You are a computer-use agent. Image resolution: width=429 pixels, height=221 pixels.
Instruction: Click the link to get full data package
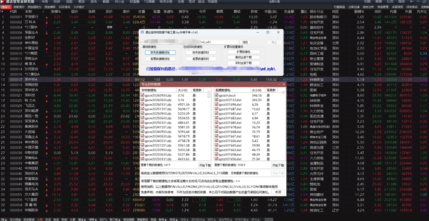coord(190,181)
